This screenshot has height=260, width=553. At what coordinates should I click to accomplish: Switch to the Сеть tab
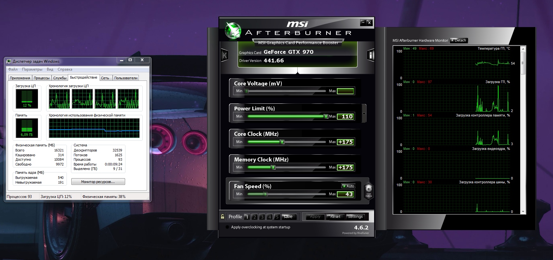tap(105, 78)
